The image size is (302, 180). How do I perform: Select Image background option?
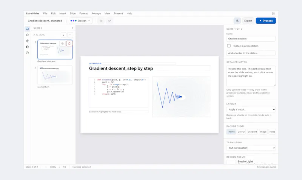tap(263, 132)
